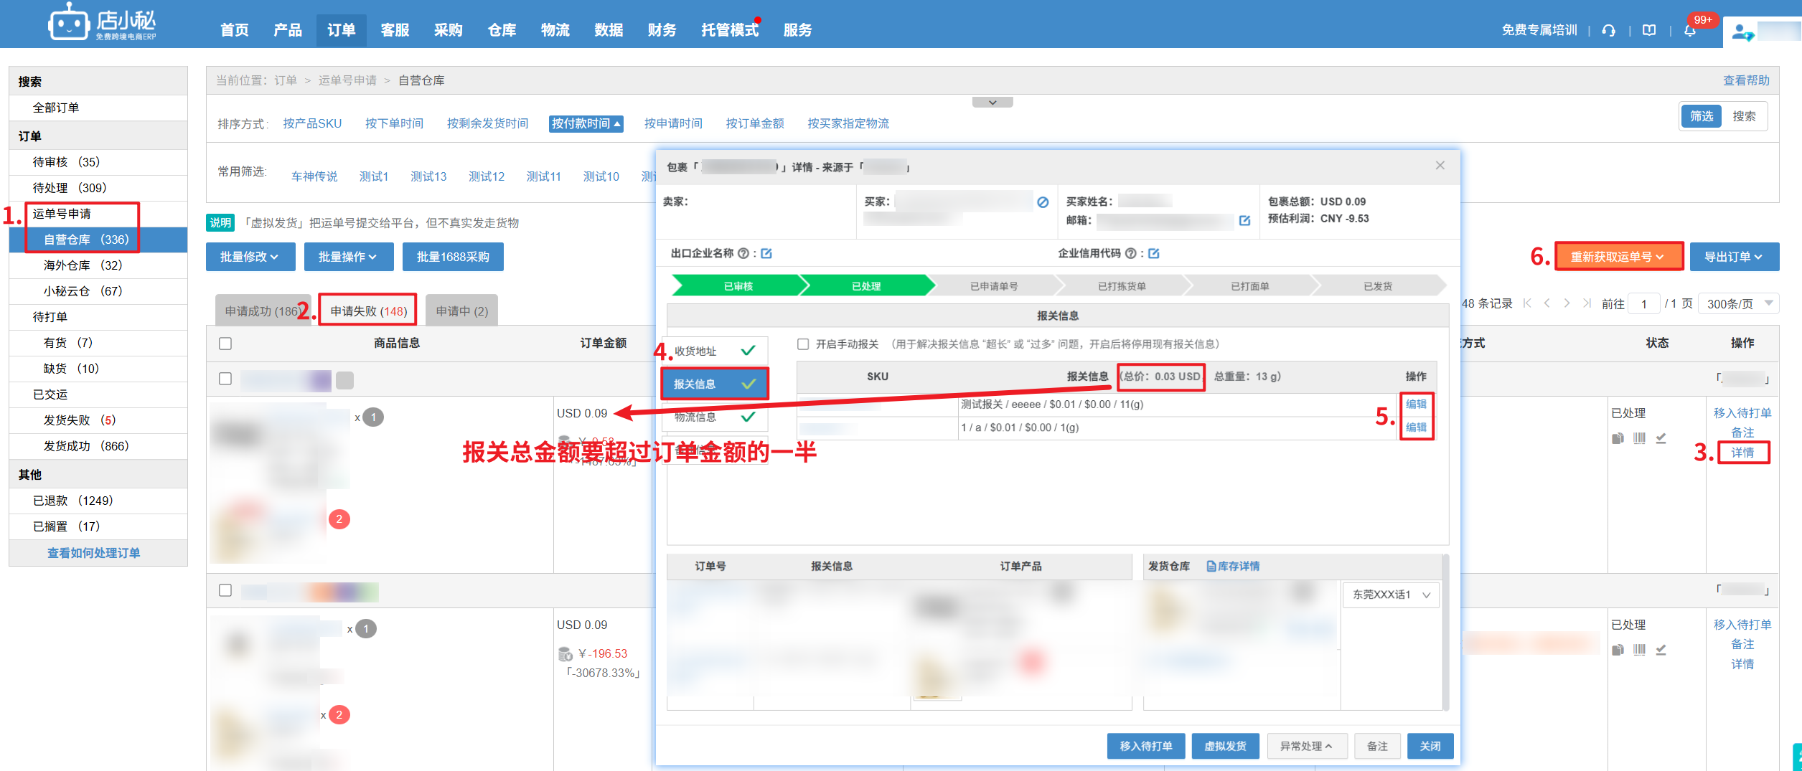Screen dimensions: 1802x771
Task: Click the block buyer icon
Action: (1043, 202)
